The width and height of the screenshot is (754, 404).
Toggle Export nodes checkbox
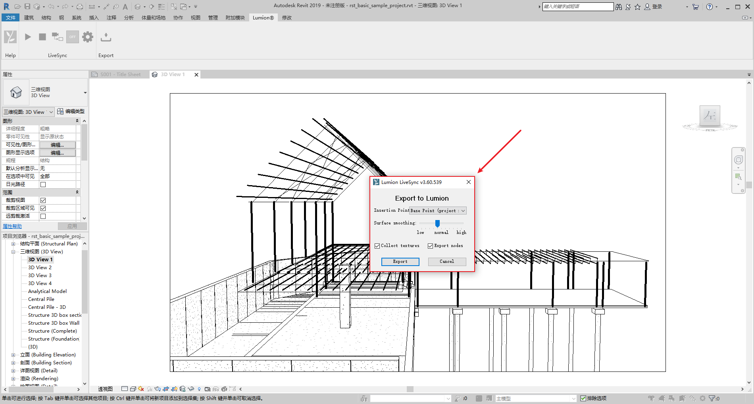click(x=430, y=246)
